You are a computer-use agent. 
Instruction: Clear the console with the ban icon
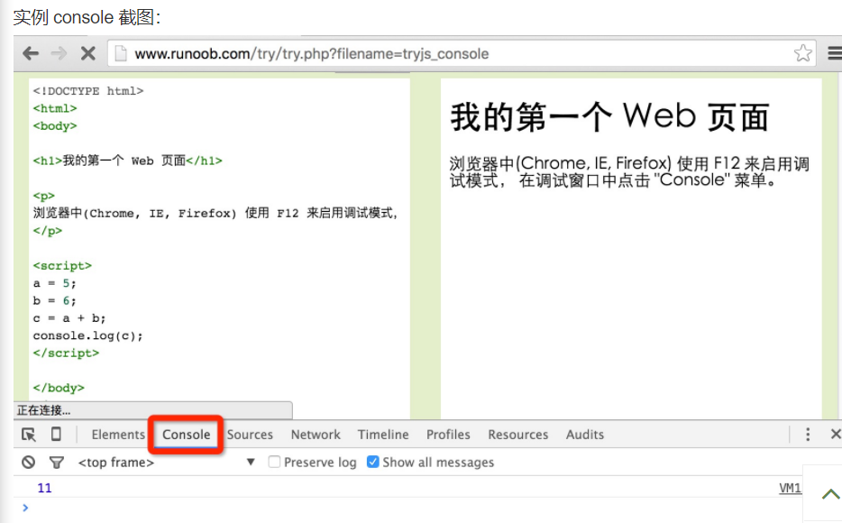click(x=29, y=462)
